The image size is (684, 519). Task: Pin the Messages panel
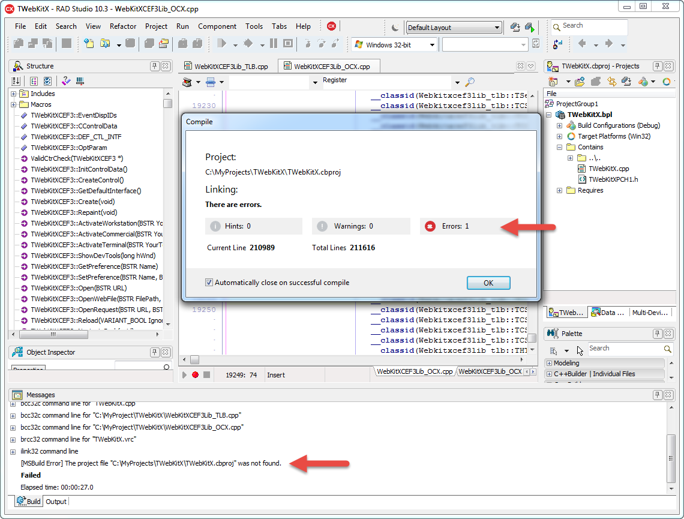(658, 395)
